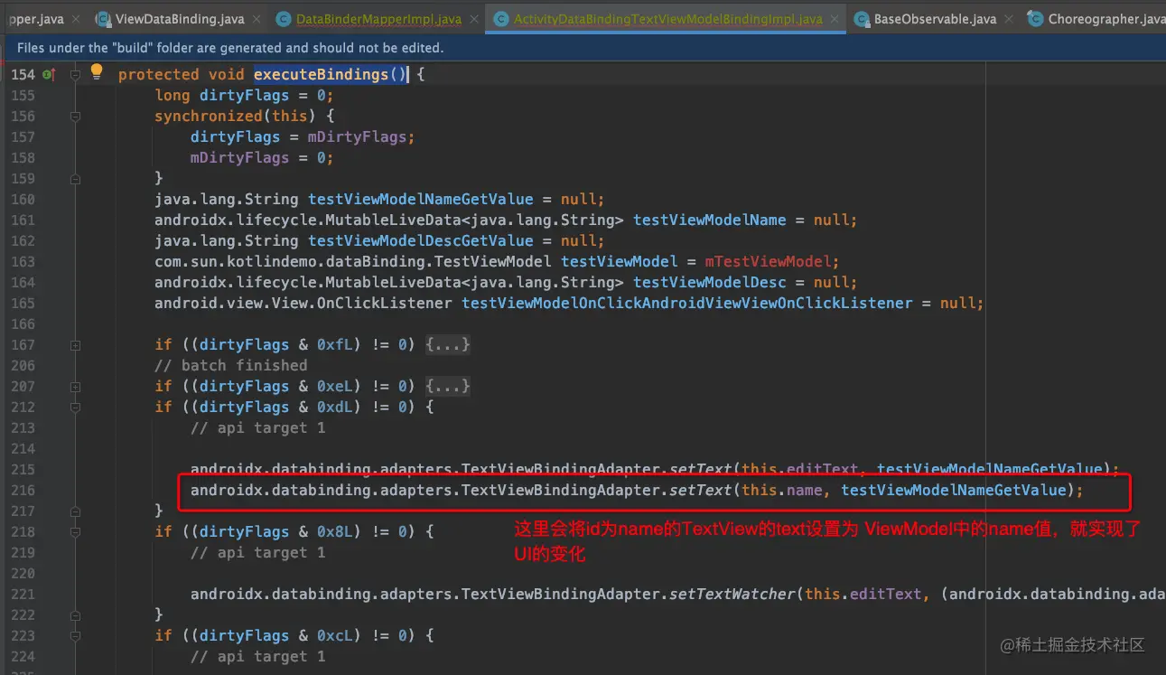Screen dimensions: 1166x675
Task: Click the '// batch finished' comment
Action: 231,365
